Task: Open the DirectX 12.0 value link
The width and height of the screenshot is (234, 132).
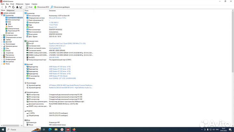Action: [x=53, y=27]
